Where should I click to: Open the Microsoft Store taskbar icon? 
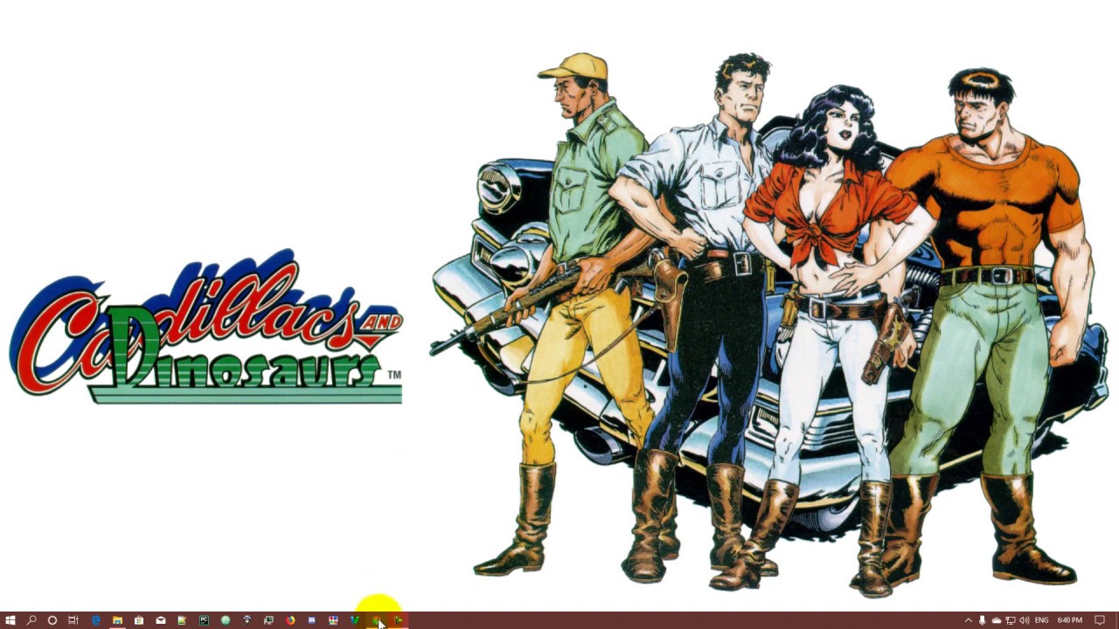(x=139, y=620)
